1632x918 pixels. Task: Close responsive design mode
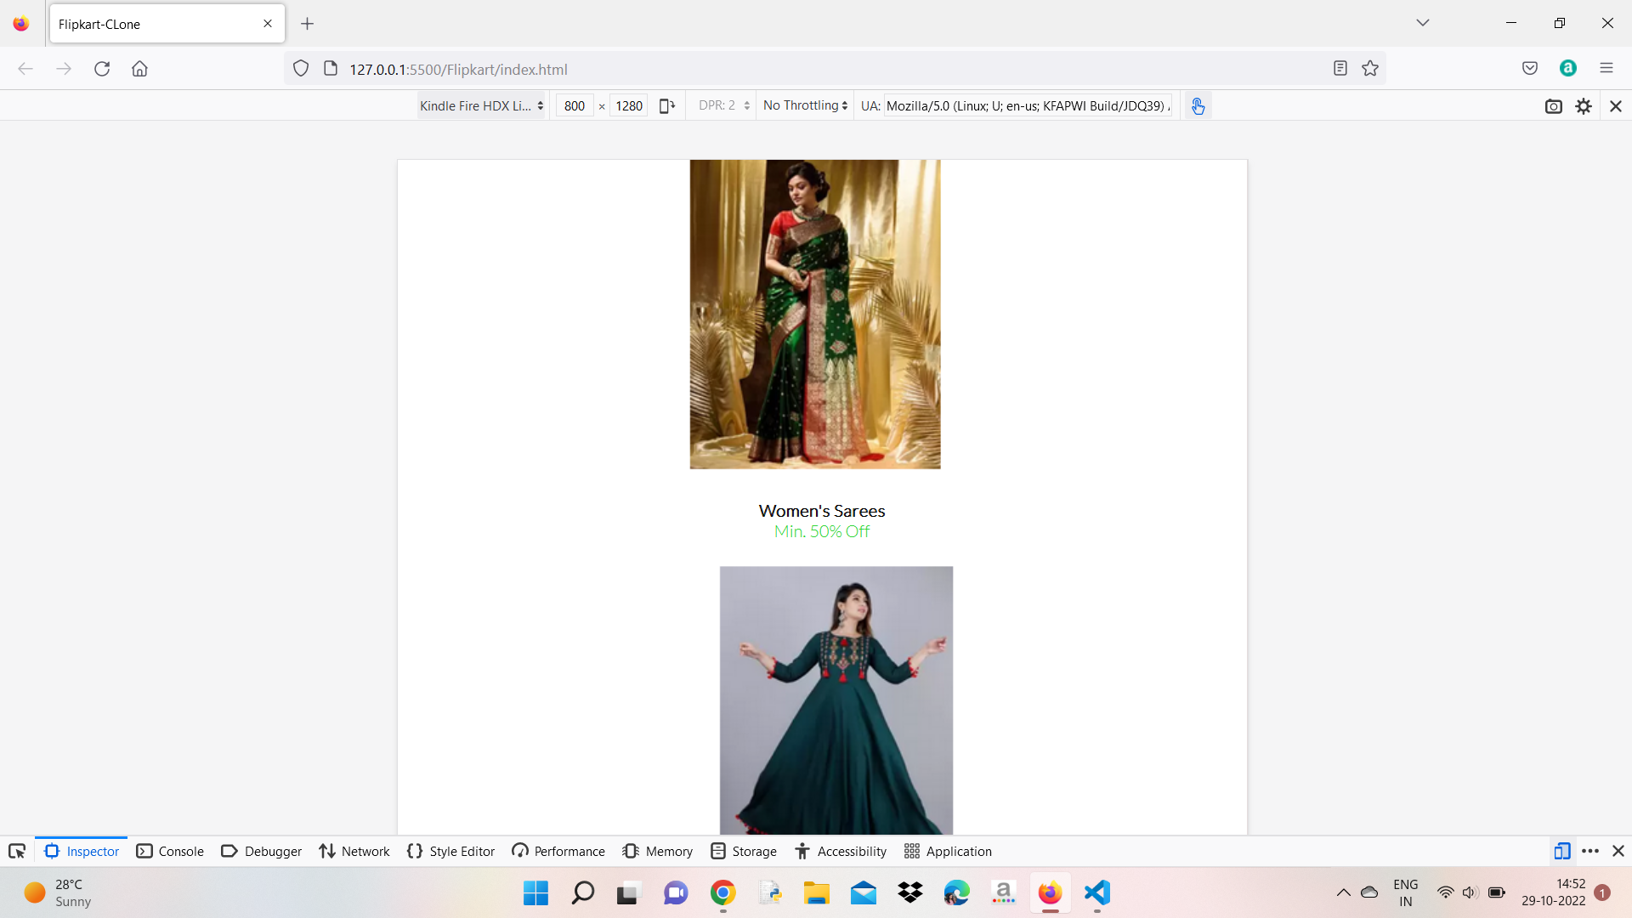point(1615,105)
